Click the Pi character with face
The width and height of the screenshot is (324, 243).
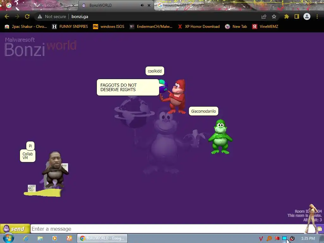tap(55, 170)
